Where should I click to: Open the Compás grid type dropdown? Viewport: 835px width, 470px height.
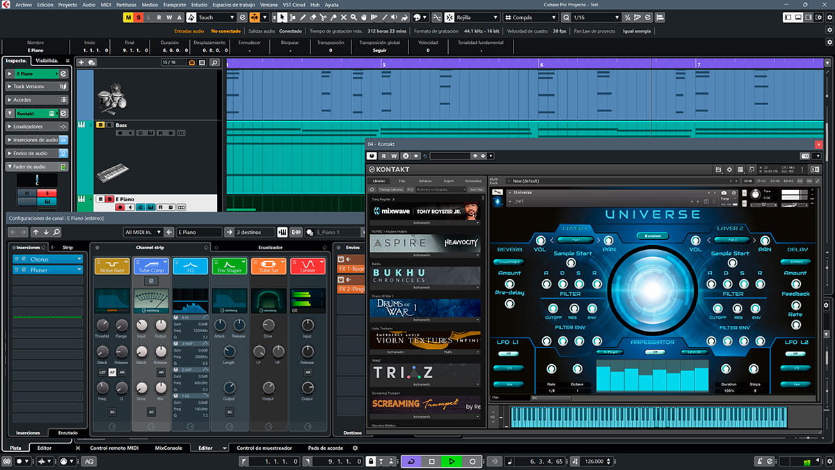click(x=530, y=17)
